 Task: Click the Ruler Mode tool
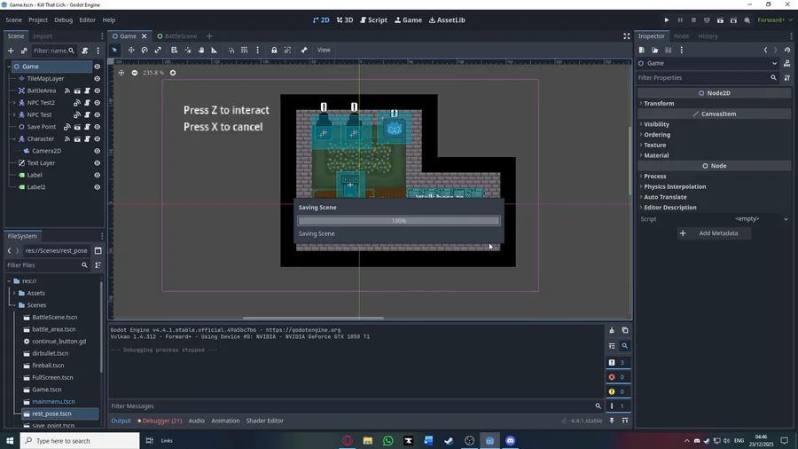pos(215,50)
